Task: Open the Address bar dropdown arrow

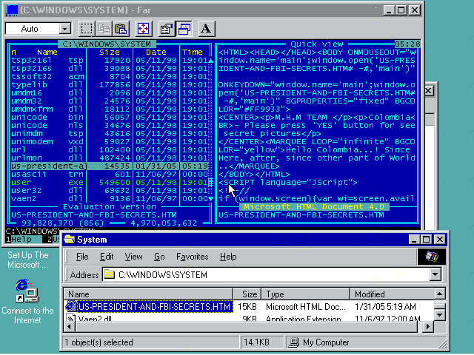Action: click(435, 274)
